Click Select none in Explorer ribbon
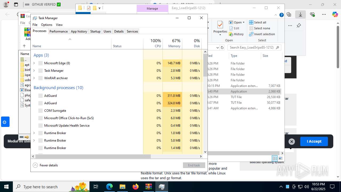341x192 pixels. 260,28
